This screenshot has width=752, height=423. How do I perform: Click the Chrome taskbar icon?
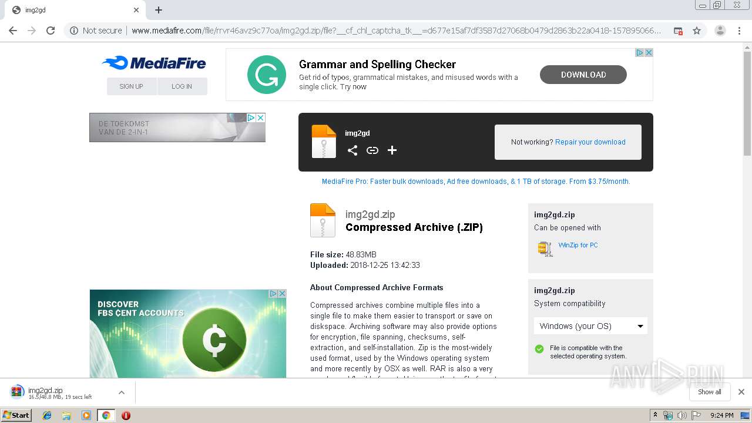(106, 415)
